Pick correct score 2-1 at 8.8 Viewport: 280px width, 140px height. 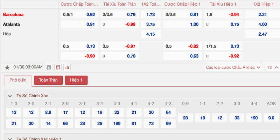(48, 112)
